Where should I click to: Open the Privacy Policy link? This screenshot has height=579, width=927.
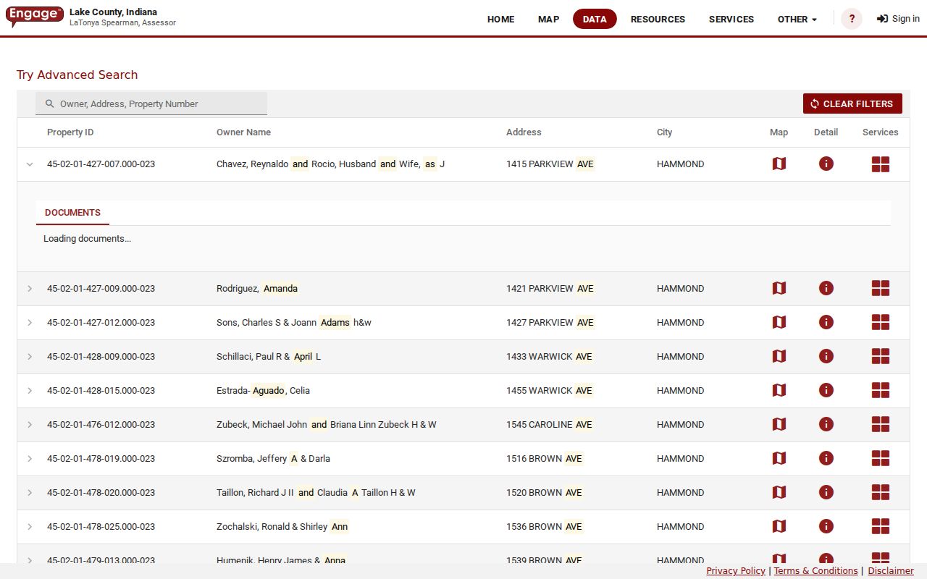pyautogui.click(x=736, y=571)
